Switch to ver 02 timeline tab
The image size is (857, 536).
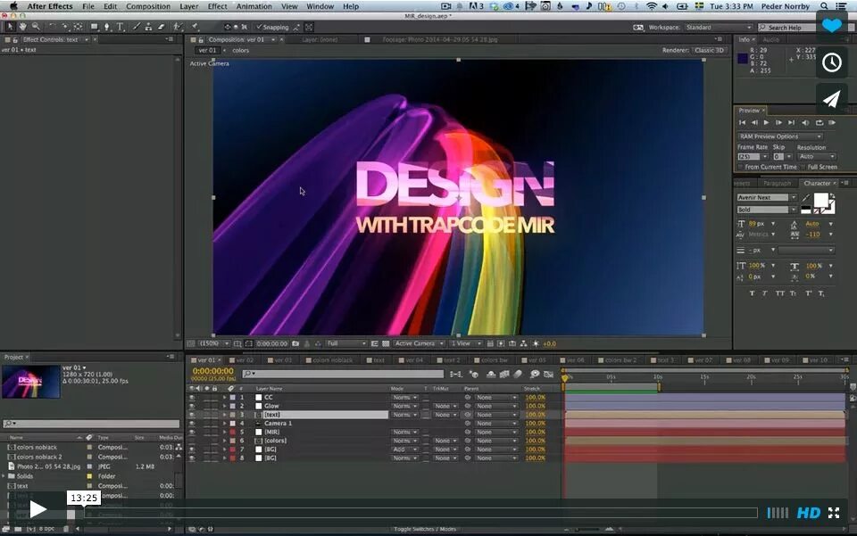point(241,360)
